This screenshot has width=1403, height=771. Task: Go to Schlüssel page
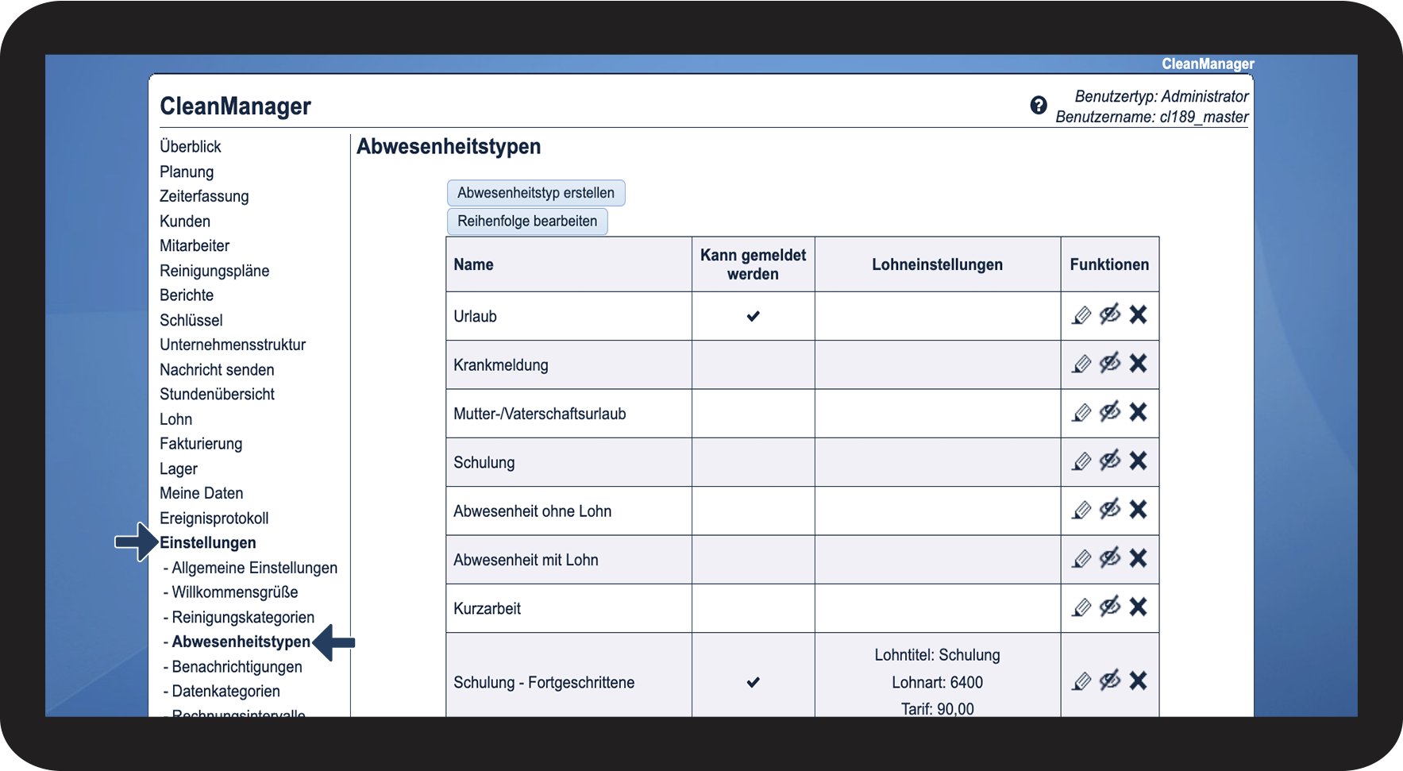click(191, 321)
